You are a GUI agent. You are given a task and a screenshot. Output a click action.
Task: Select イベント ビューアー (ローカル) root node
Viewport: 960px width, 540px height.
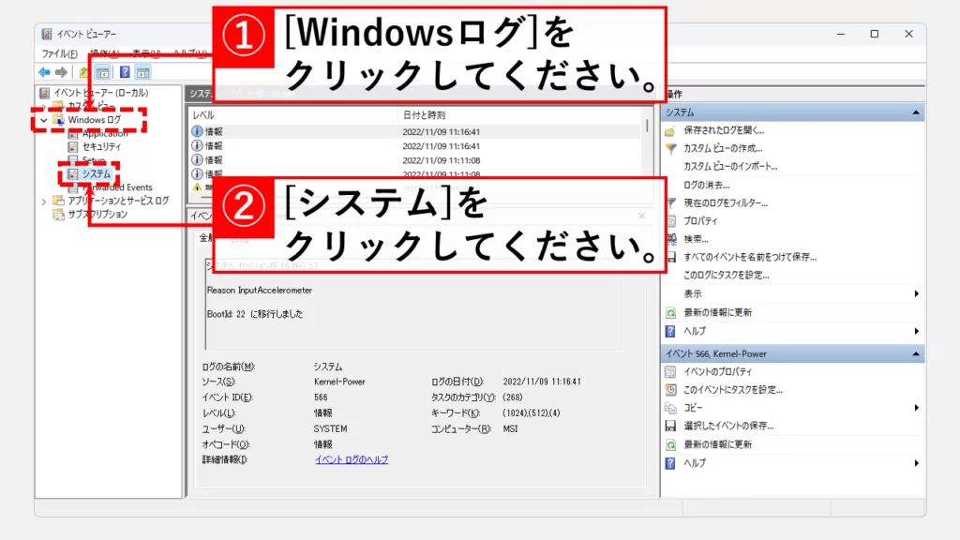pos(100,93)
